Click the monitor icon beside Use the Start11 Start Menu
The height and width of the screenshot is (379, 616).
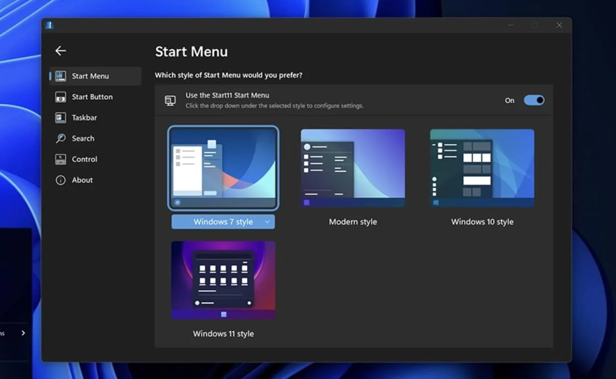[x=170, y=100]
